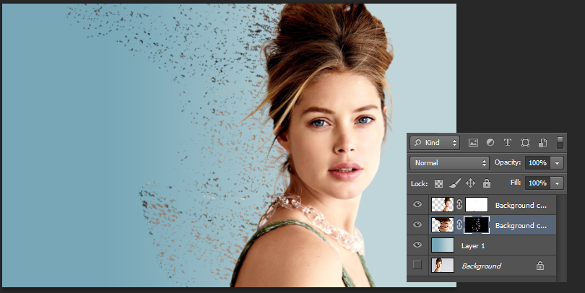Click the Lock all padlock icon

click(x=487, y=183)
